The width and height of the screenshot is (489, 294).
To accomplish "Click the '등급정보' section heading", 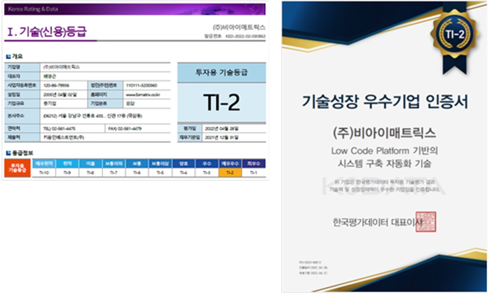I will point(22,153).
